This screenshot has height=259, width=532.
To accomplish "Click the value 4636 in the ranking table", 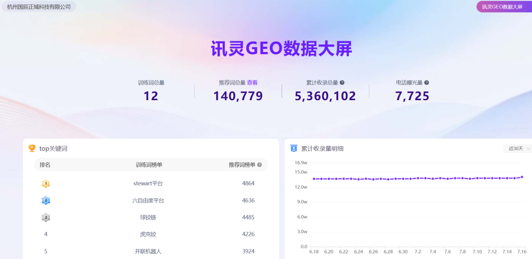I will [248, 200].
